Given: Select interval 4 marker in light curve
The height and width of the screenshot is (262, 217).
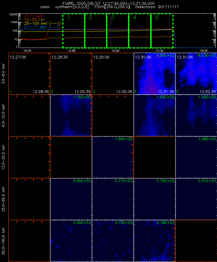Looking at the screenshot, I should pyautogui.click(x=135, y=17).
